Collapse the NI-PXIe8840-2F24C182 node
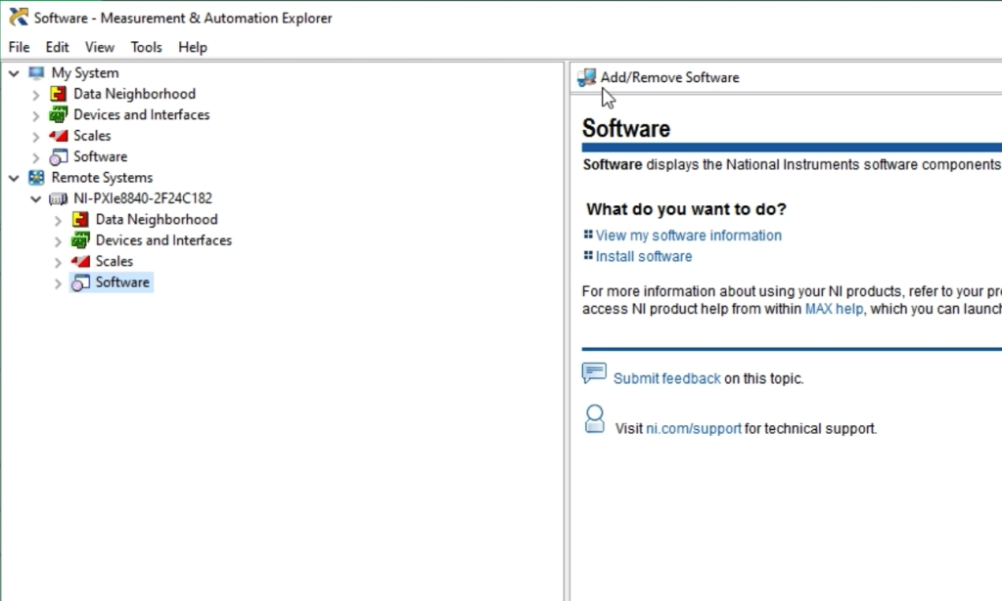1002x601 pixels. [x=36, y=199]
